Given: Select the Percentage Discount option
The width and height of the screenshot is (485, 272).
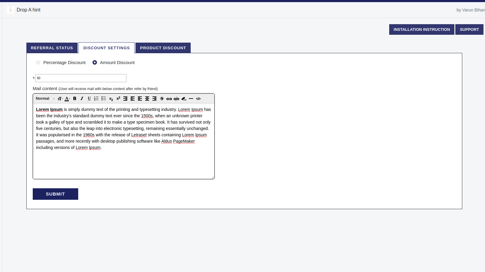Looking at the screenshot, I should click(x=38, y=63).
